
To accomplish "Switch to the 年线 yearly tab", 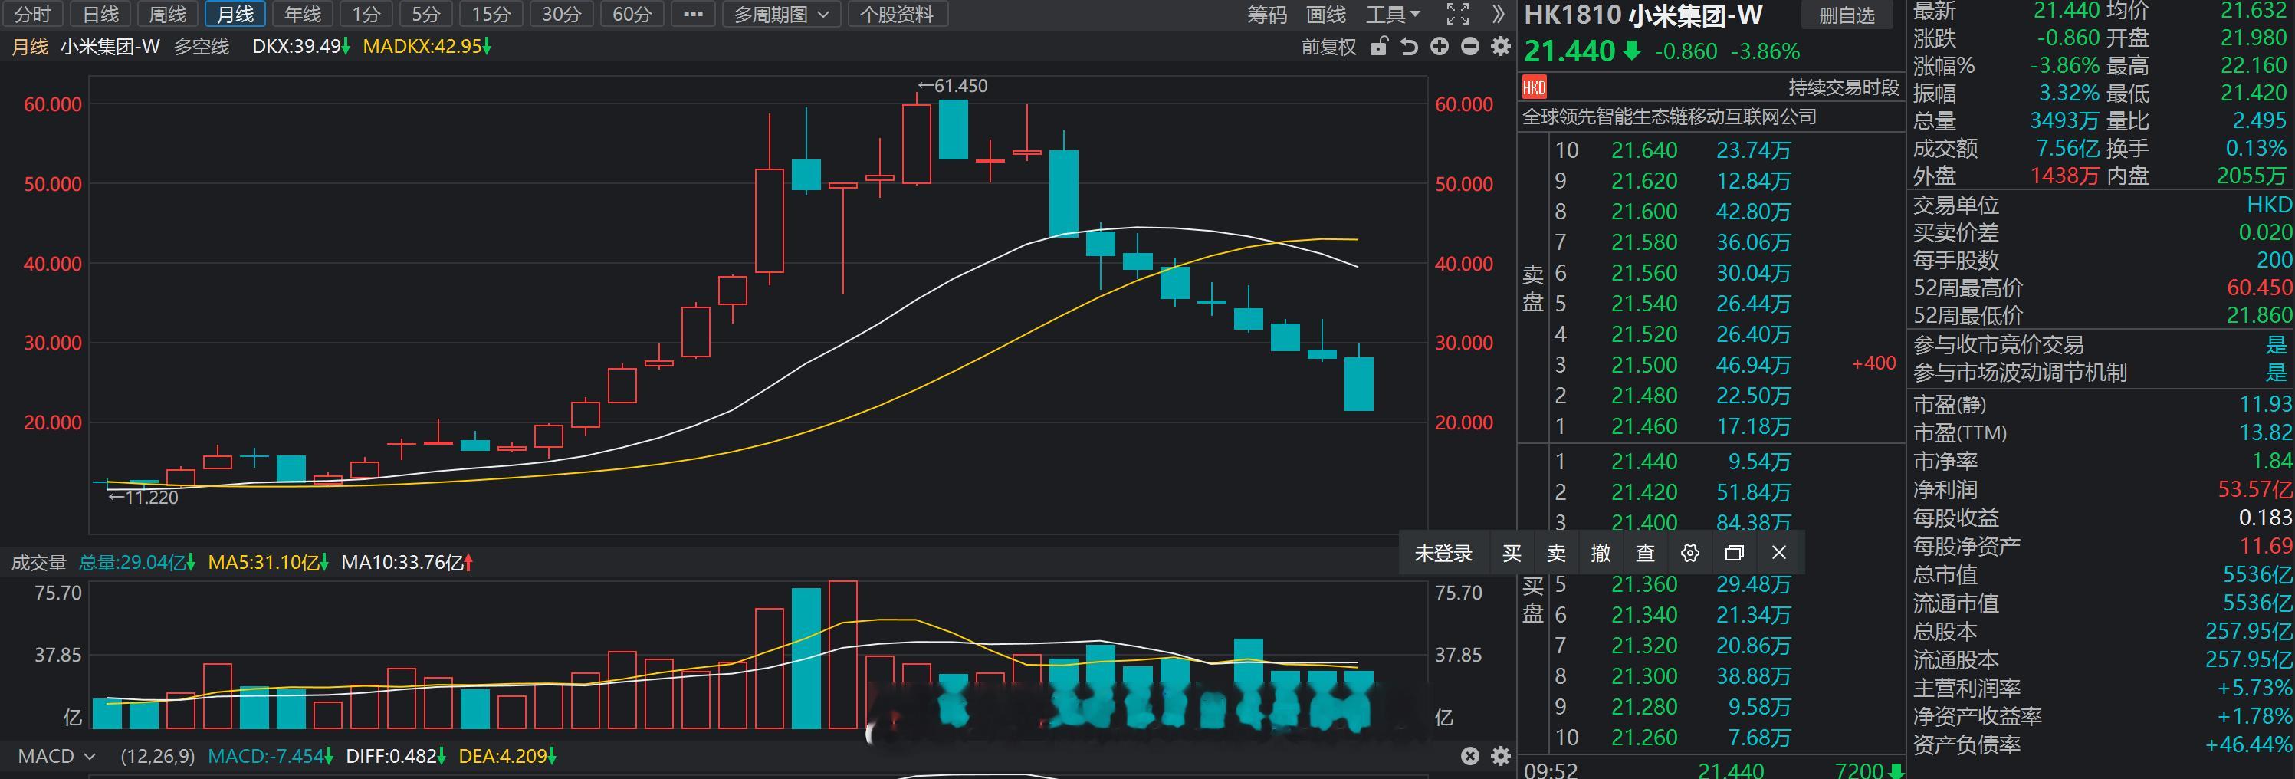I will (x=302, y=15).
